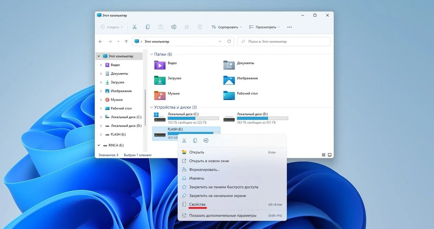Click the refresh icon in address bar

(x=229, y=41)
